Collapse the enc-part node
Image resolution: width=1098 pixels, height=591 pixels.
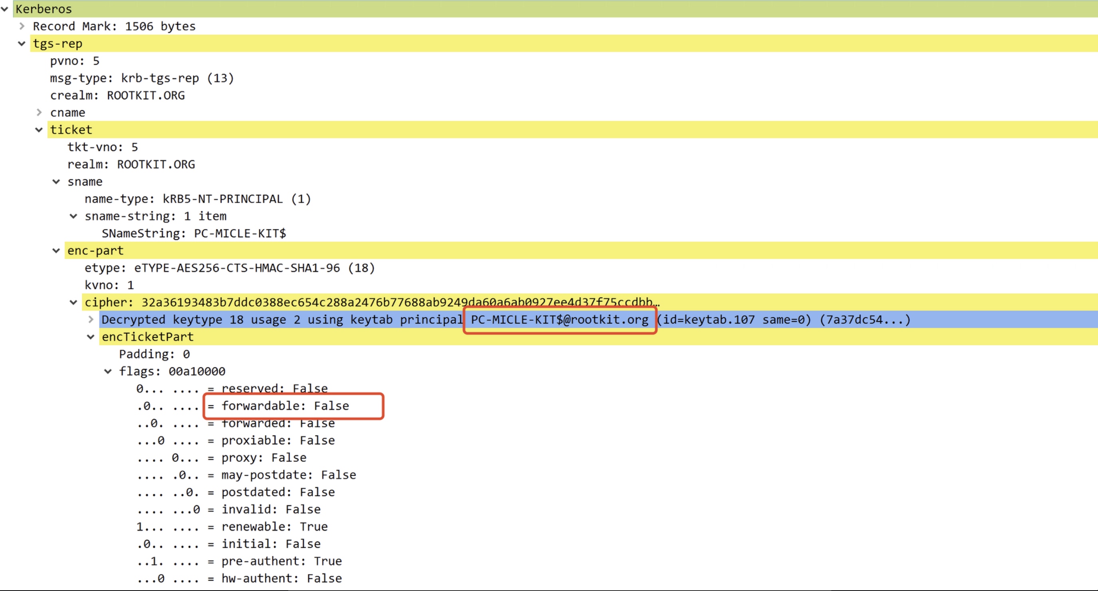click(x=56, y=251)
